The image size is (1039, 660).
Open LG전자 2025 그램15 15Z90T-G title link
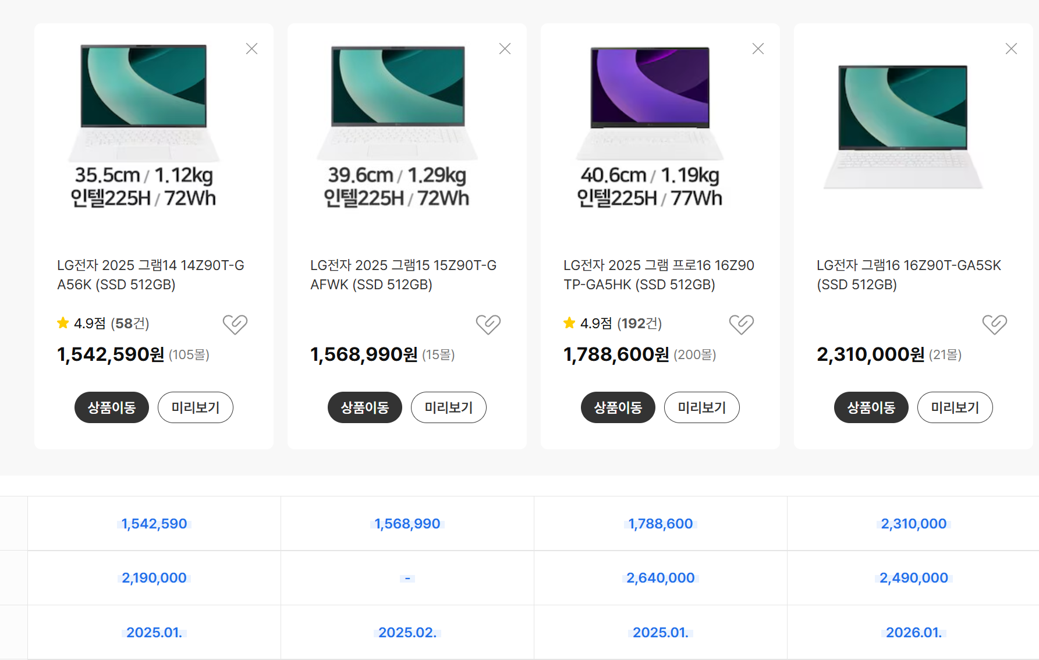point(403,275)
